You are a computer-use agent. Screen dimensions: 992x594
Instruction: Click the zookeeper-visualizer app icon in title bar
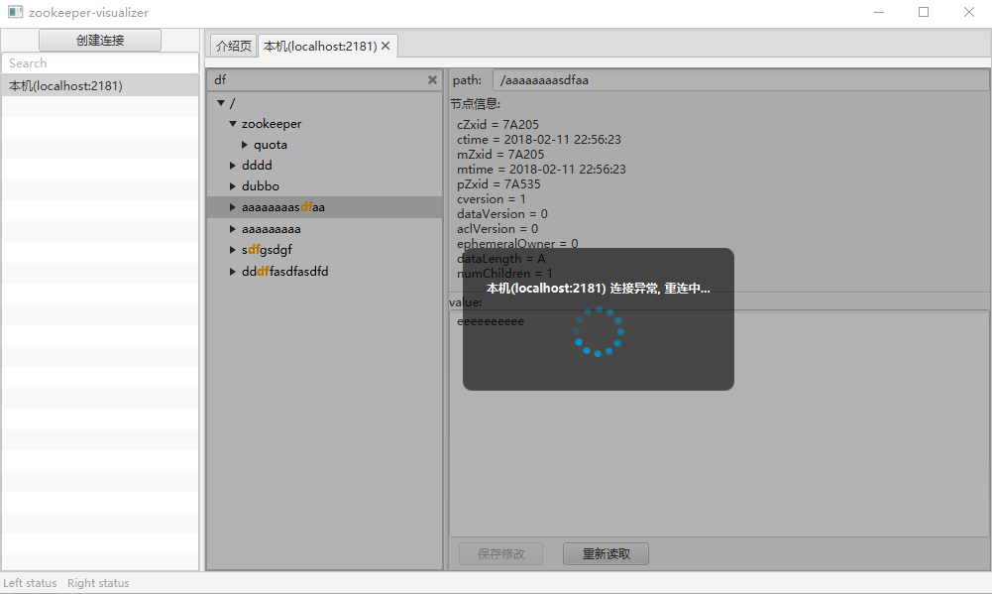tap(15, 12)
